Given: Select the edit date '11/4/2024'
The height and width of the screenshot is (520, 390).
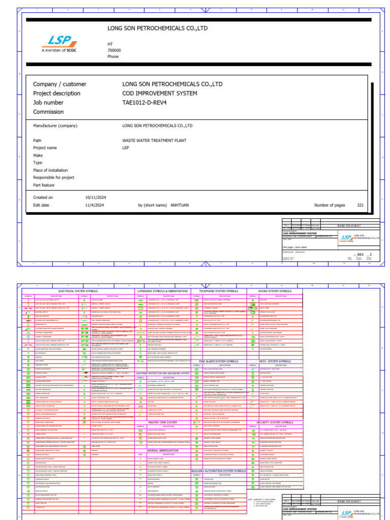Looking at the screenshot, I should 94,205.
